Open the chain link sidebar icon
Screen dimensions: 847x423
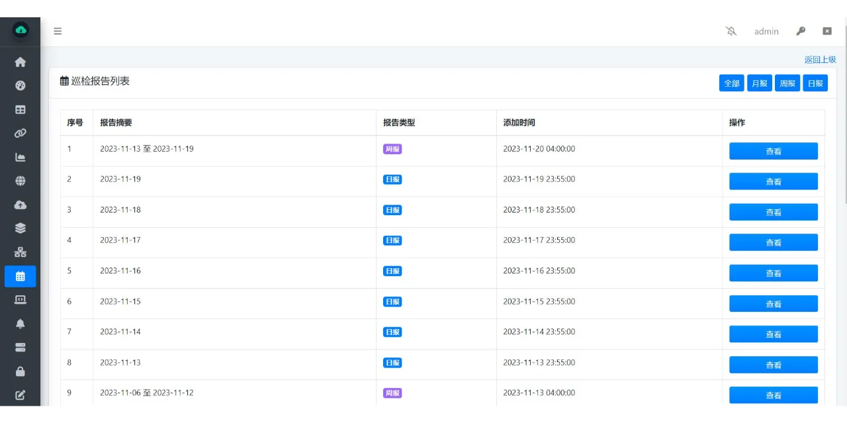click(21, 133)
